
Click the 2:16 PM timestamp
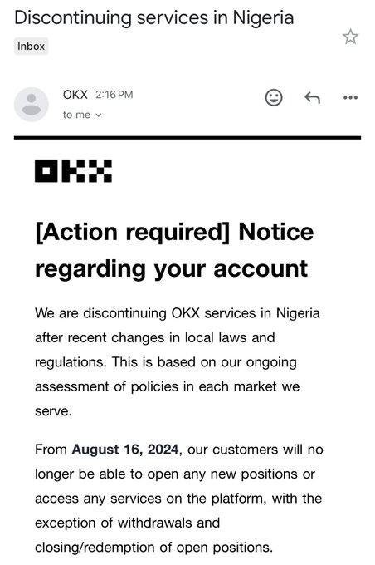coord(114,95)
